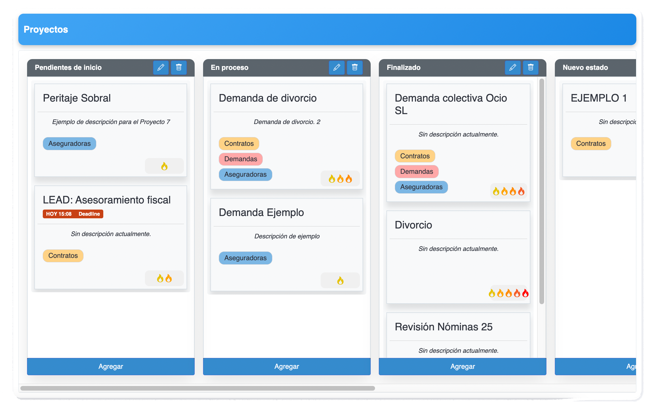The image size is (650, 404).
Task: Click Aseguradoras tag on Peritaje Sobral
Action: pos(70,143)
